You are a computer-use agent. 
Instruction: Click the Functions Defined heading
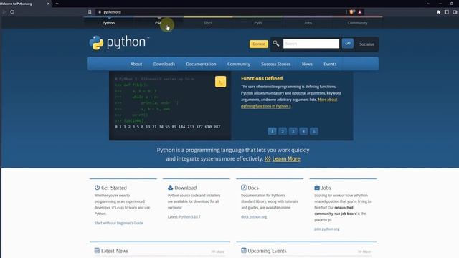tap(262, 78)
